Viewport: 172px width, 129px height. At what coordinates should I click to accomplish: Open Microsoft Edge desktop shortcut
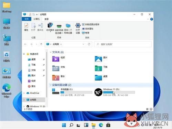(x=7, y=90)
